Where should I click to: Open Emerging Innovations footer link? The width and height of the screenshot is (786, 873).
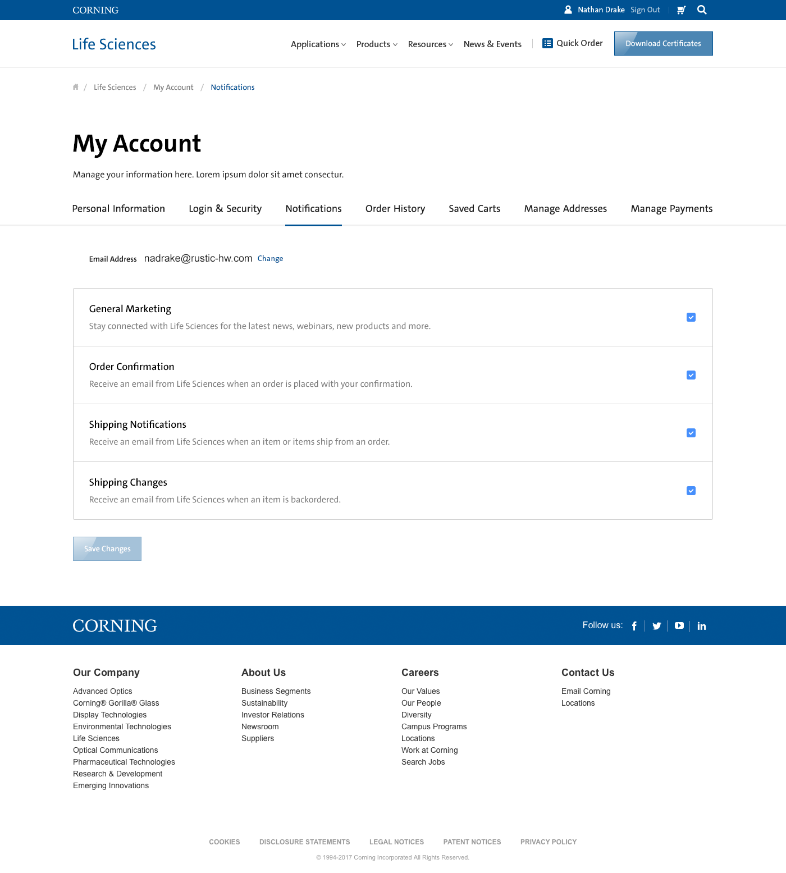point(111,785)
